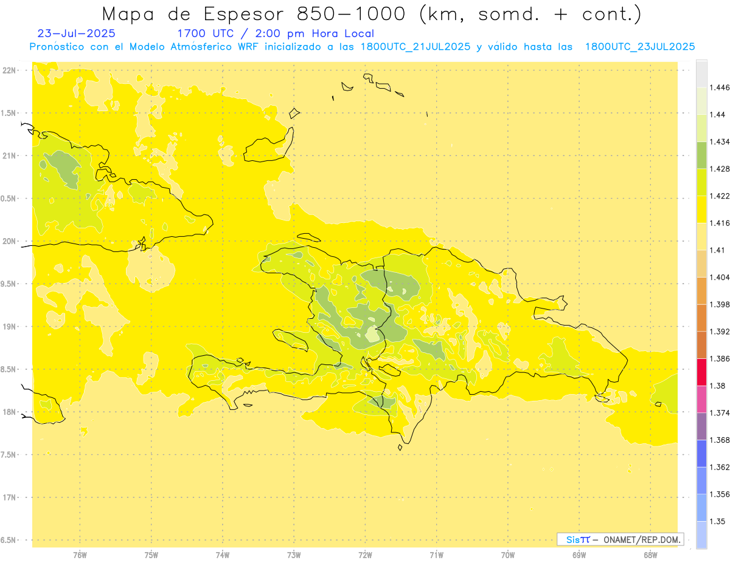This screenshot has height=563, width=730.
Task: Click the colorbar value '1.446'
Action: (x=719, y=88)
